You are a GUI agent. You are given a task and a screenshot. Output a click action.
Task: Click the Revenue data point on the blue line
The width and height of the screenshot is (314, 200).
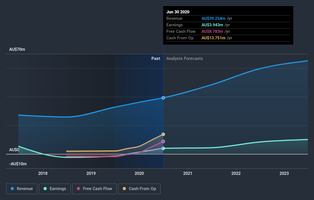click(163, 98)
